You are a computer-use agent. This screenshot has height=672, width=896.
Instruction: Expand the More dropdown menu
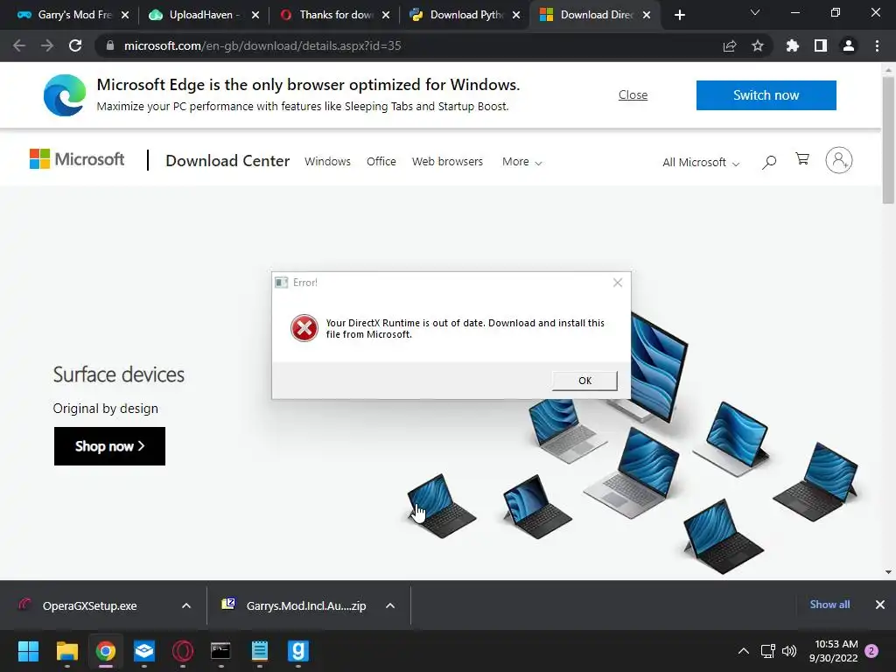coord(521,162)
